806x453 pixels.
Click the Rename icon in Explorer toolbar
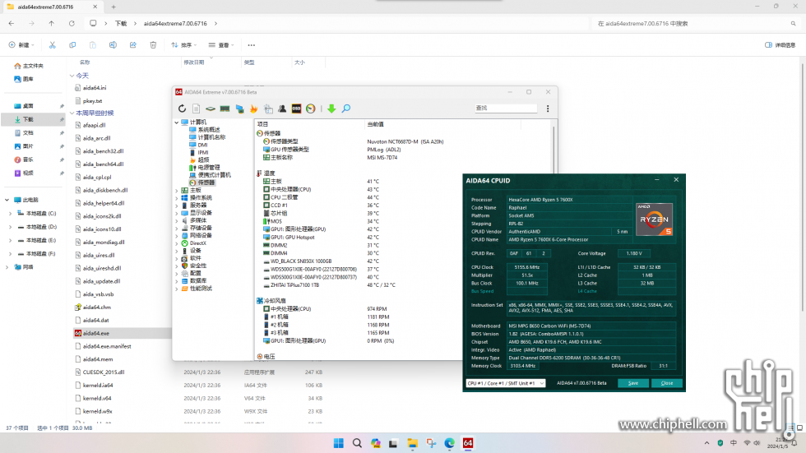click(x=113, y=45)
